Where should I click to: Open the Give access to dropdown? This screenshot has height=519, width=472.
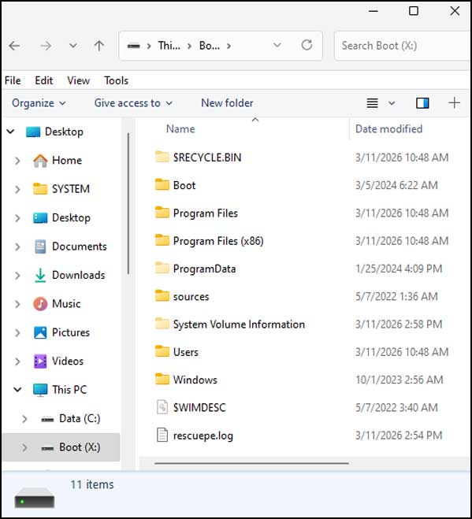133,103
